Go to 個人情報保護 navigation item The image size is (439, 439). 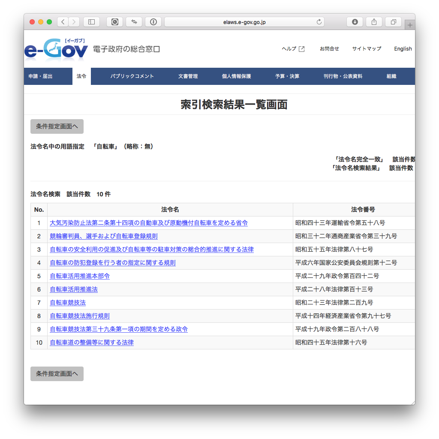pyautogui.click(x=236, y=76)
